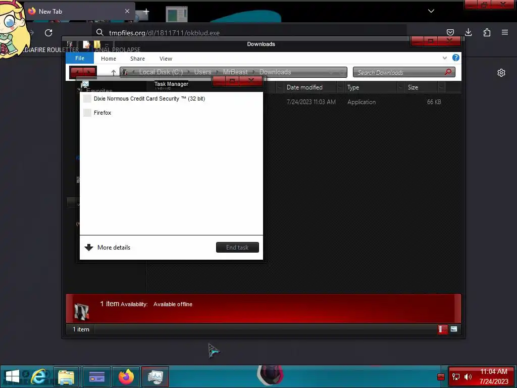This screenshot has height=388, width=517.
Task: Select the New Tab browser tab
Action: click(x=79, y=11)
